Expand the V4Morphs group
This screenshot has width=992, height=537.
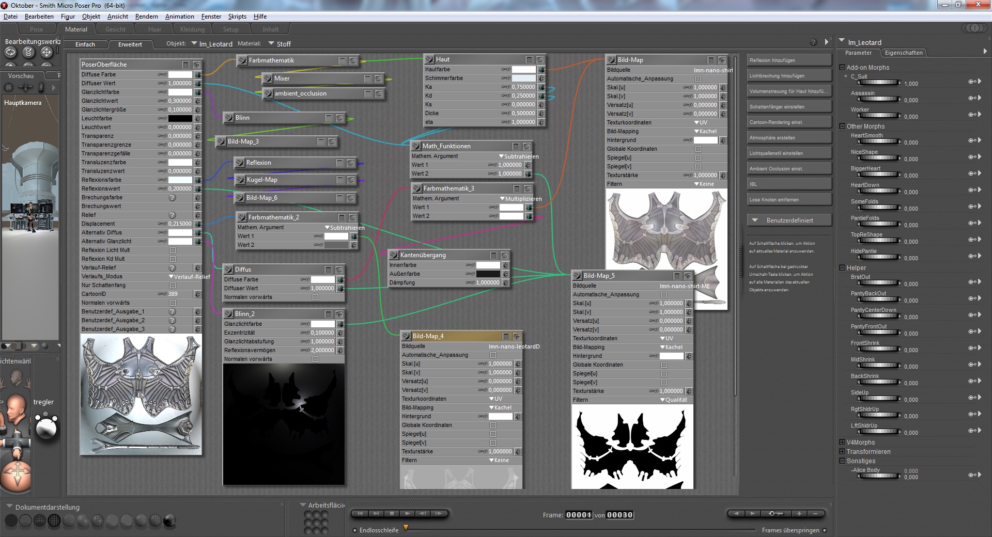point(842,443)
